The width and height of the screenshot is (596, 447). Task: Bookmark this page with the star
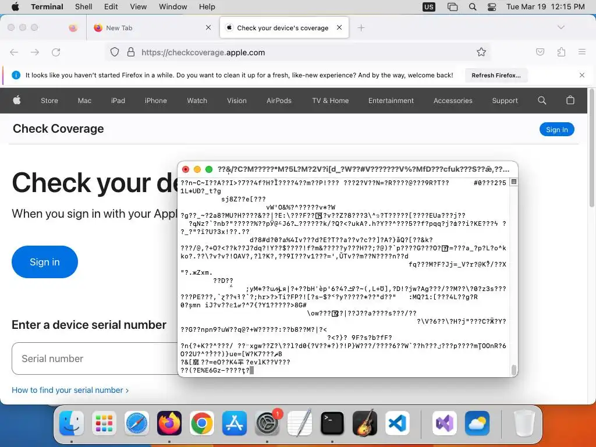(481, 52)
